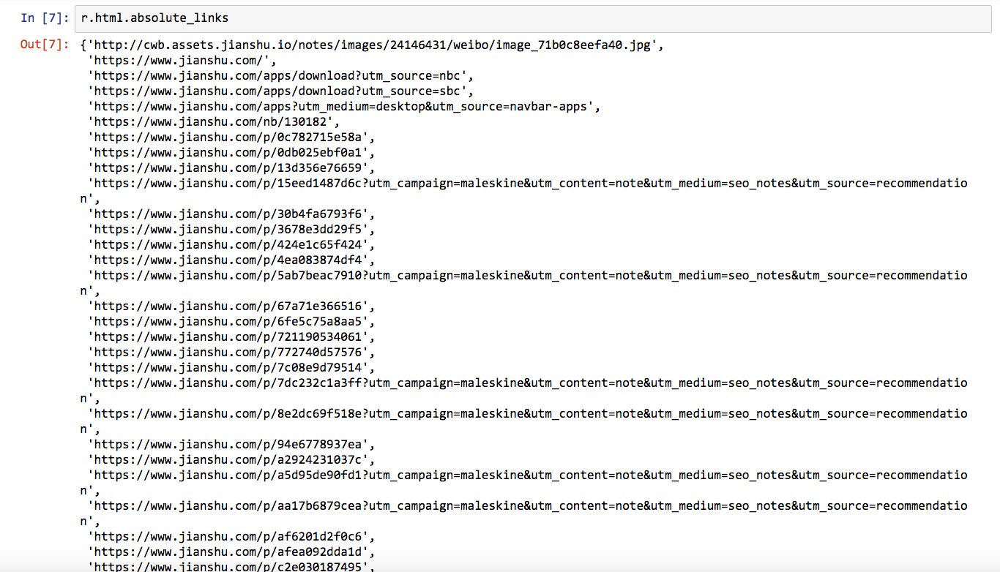Image resolution: width=1000 pixels, height=572 pixels.
Task: Click the URL ending in 721190534061
Action: click(x=231, y=337)
